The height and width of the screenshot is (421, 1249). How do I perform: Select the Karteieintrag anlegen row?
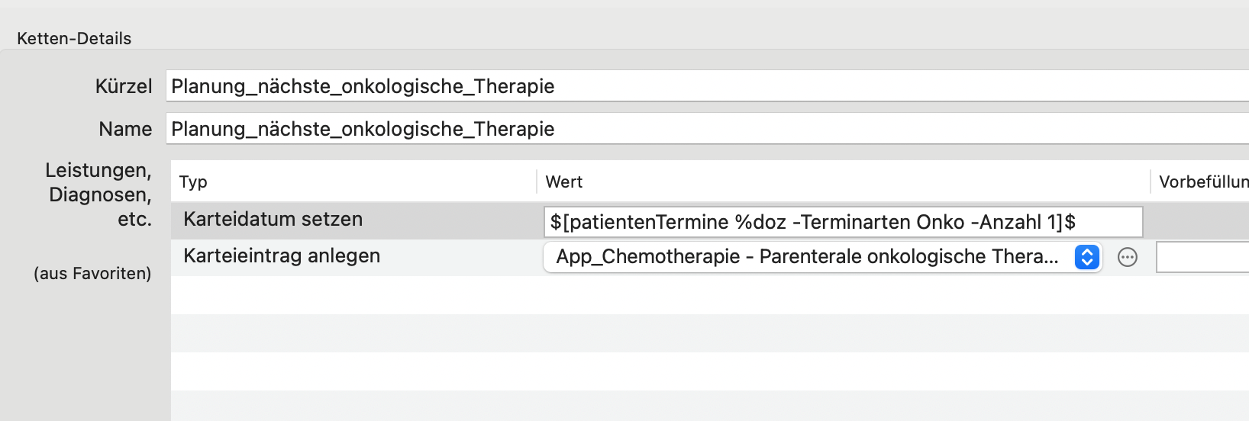point(710,257)
